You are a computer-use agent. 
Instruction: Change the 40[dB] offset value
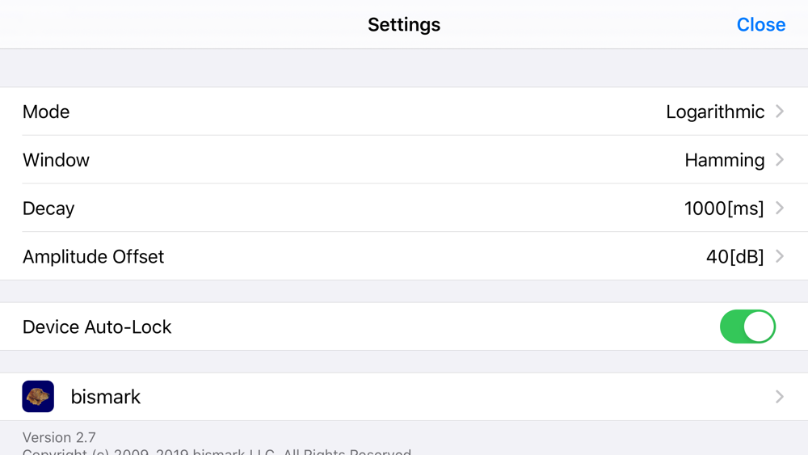pos(734,257)
